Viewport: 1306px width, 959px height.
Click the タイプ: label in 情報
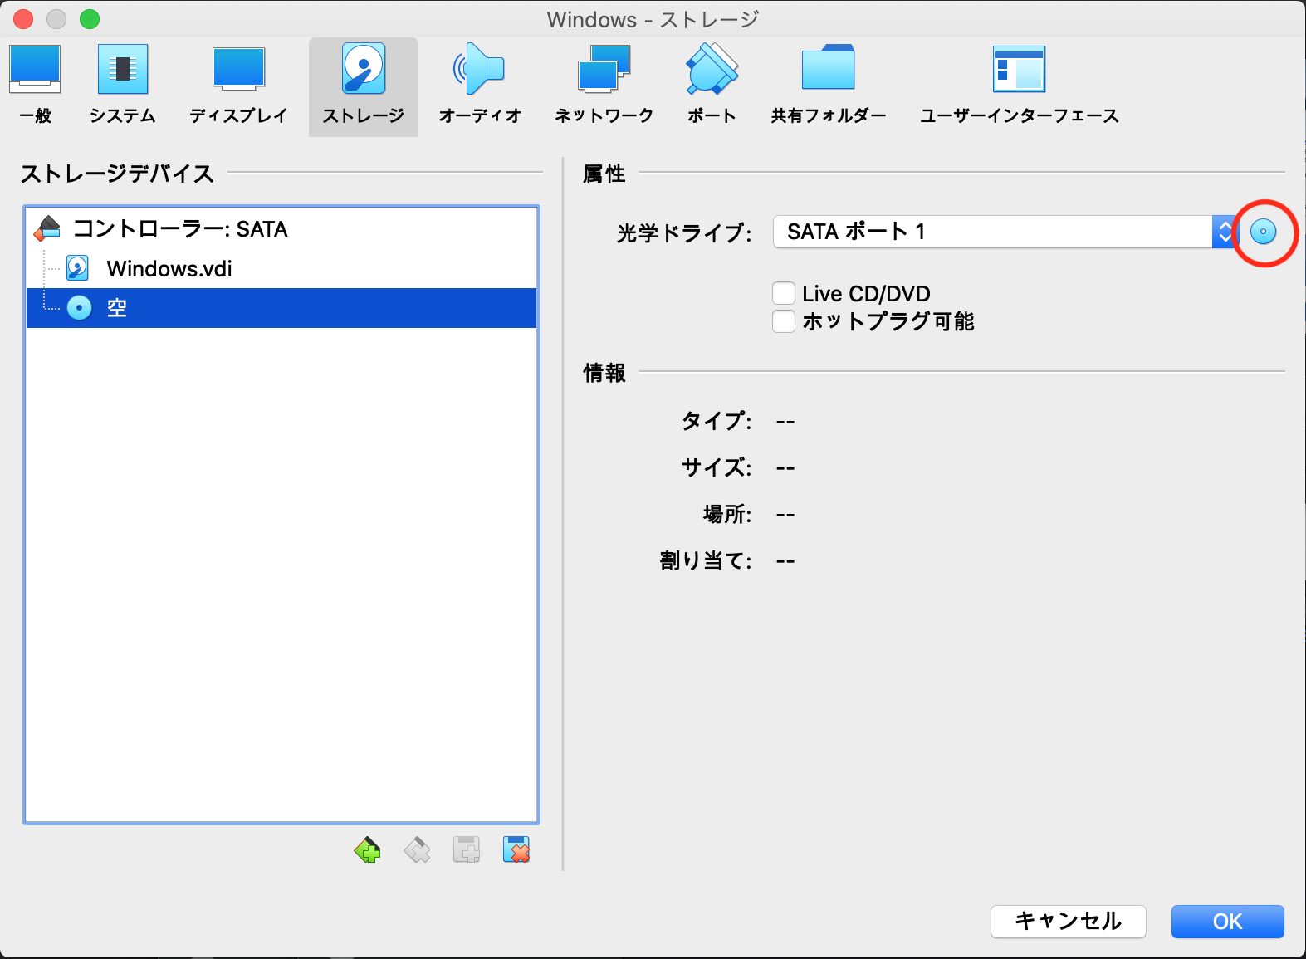click(717, 421)
